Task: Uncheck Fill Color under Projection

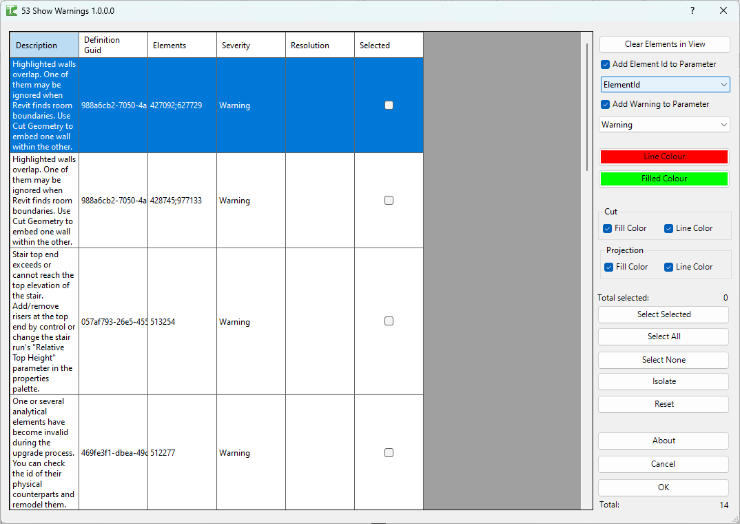Action: 607,267
